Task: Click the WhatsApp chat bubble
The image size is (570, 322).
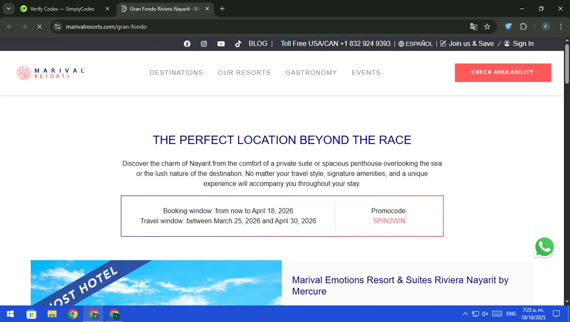Action: coord(544,247)
